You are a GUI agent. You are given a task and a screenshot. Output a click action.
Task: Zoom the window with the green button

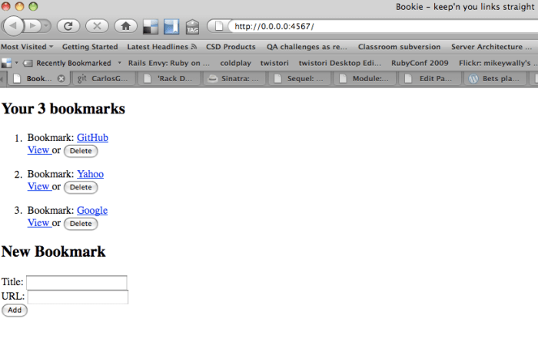[33, 6]
